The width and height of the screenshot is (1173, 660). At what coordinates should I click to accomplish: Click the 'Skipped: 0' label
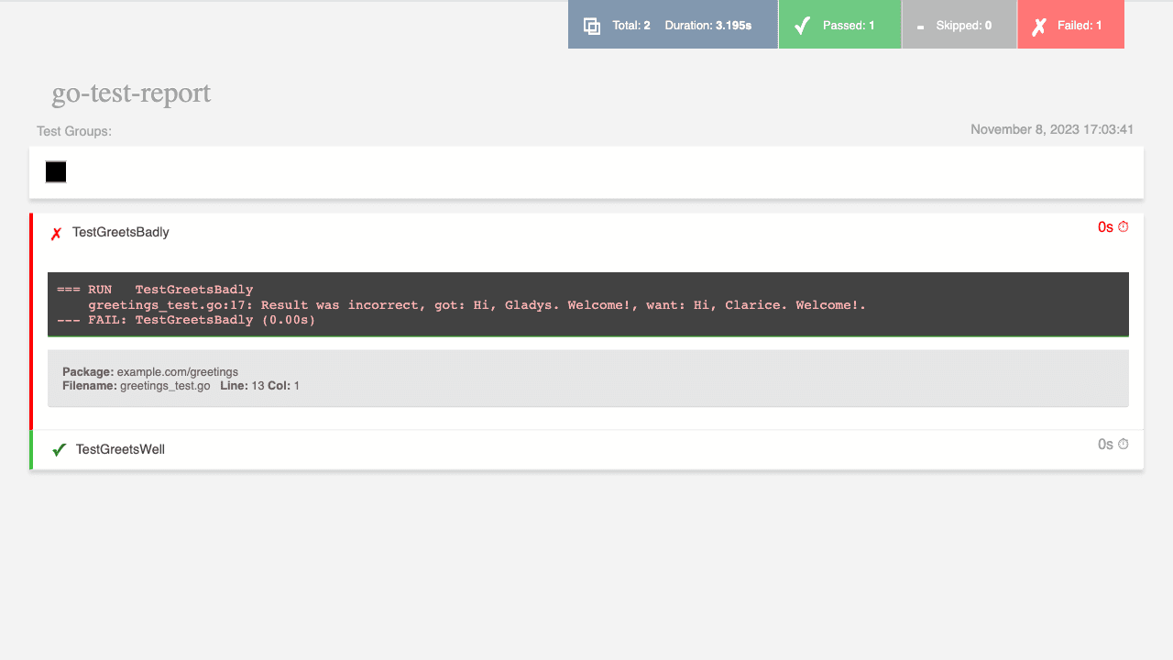coord(964,26)
